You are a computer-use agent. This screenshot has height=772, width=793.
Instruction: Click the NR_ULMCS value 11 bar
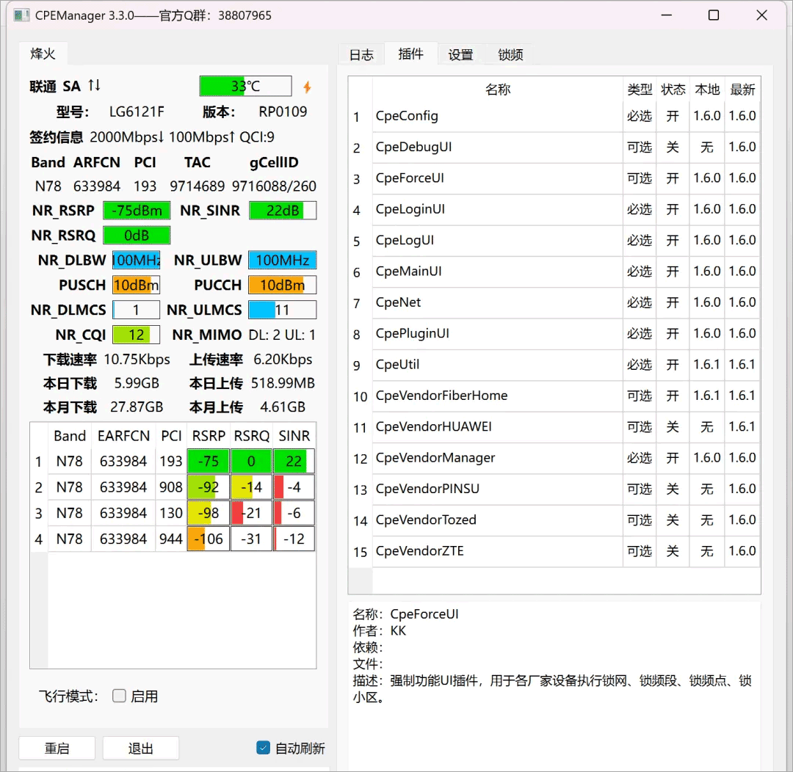click(x=283, y=310)
